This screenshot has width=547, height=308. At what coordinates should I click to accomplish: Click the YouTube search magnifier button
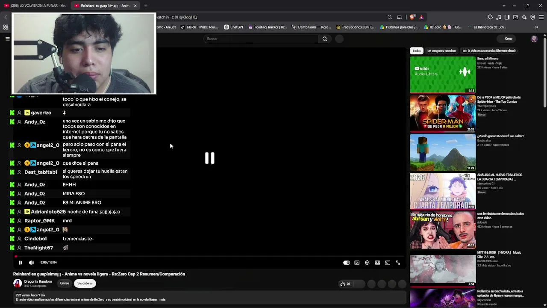pyautogui.click(x=325, y=39)
